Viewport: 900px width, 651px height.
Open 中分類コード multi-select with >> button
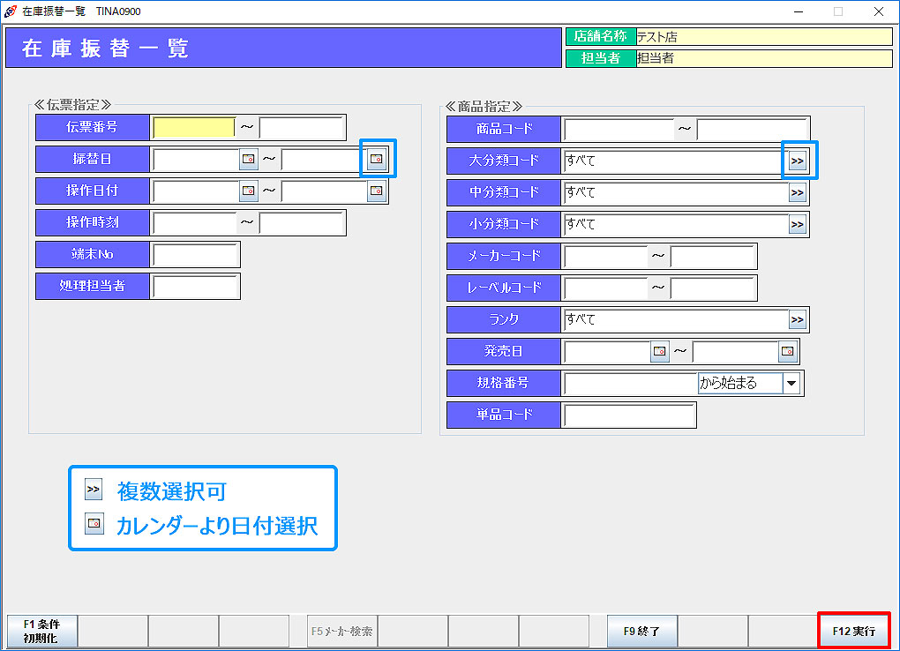[x=798, y=192]
